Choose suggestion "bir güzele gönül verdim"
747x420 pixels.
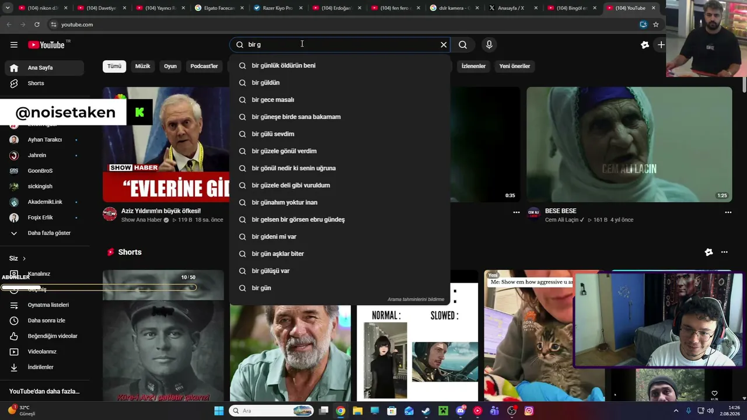point(340,151)
